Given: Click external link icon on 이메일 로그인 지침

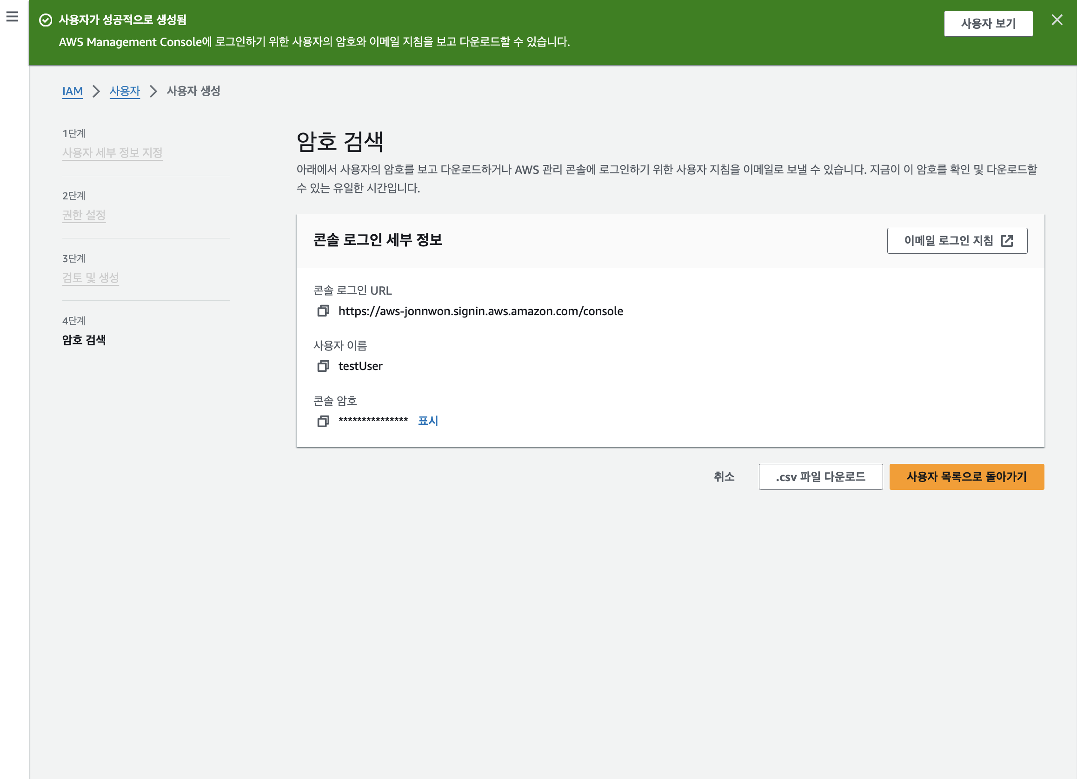Looking at the screenshot, I should click(1007, 241).
